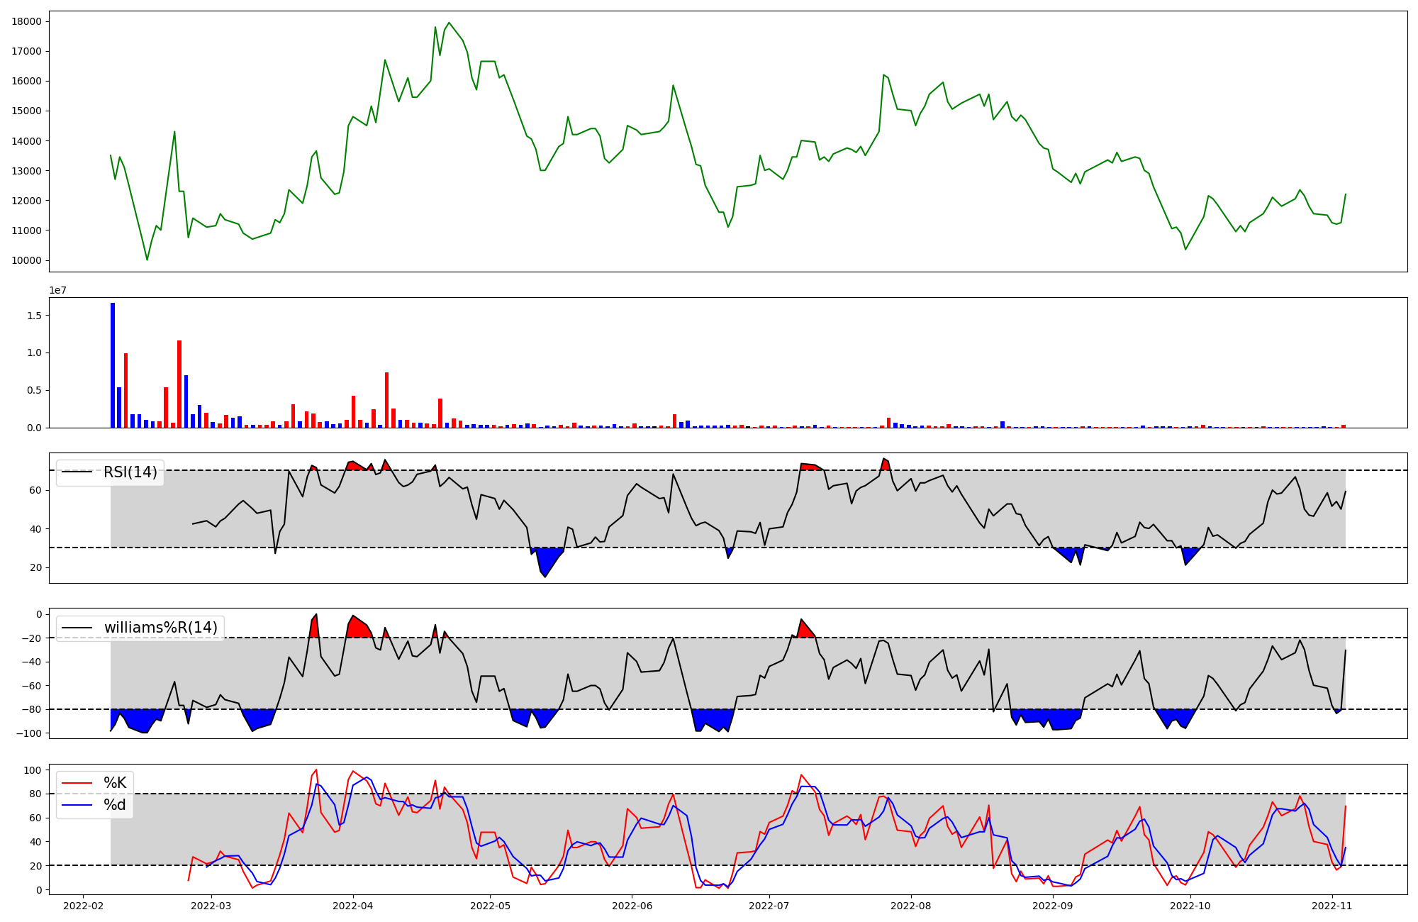Screen dimensions: 1418x922
Task: Click the williams%R(14) legend label
Action: pos(160,628)
